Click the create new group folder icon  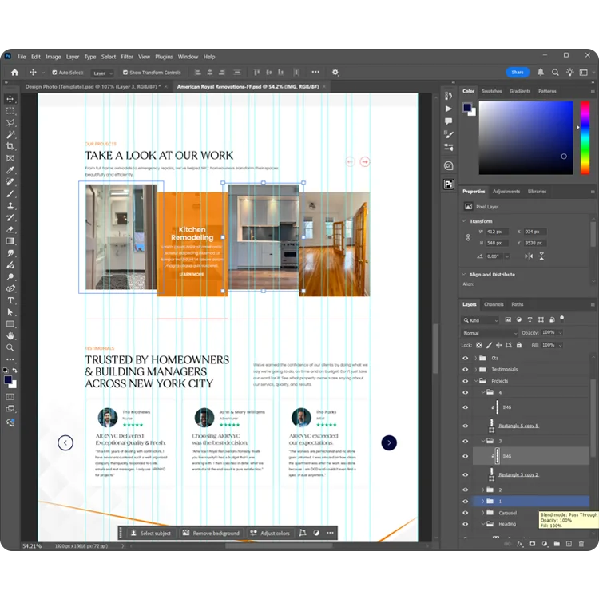557,544
